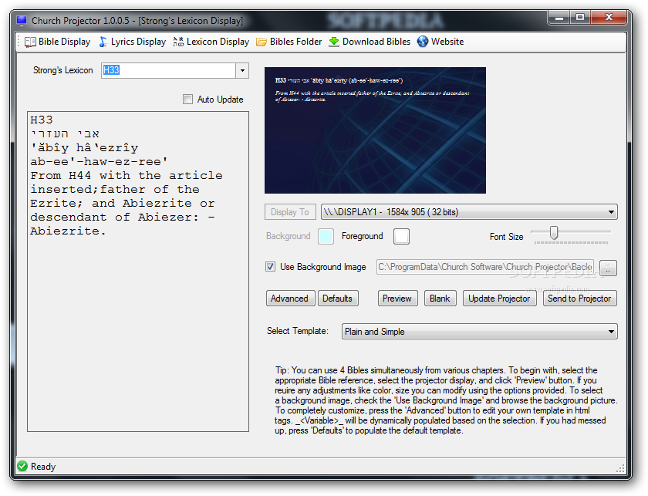Click the 'Select Template:' label
The height and width of the screenshot is (496, 648).
[298, 331]
